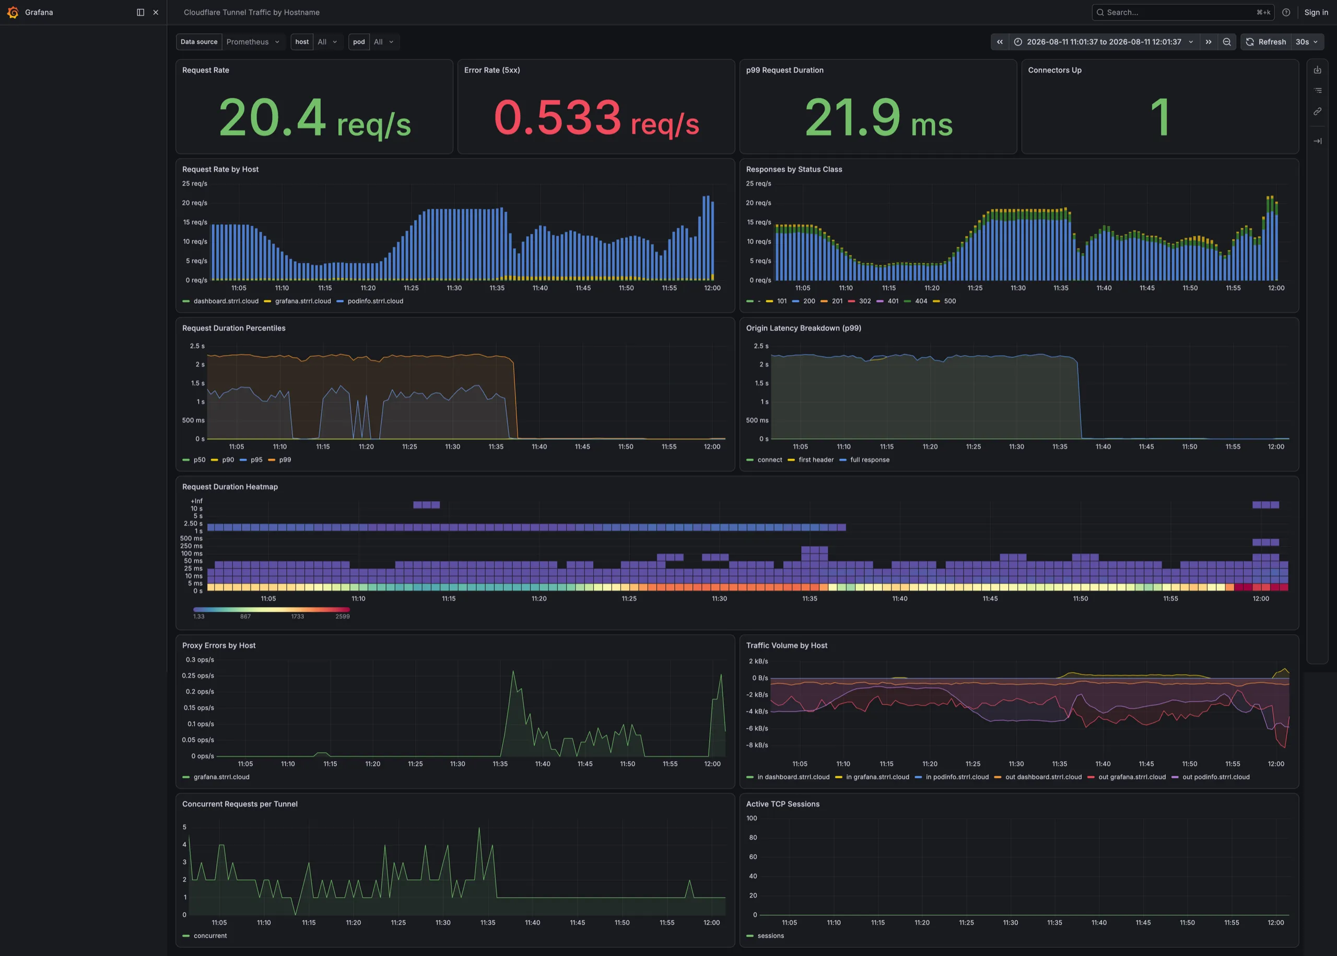Click the export icon in right toolbar
Image resolution: width=1337 pixels, height=956 pixels.
(x=1317, y=70)
